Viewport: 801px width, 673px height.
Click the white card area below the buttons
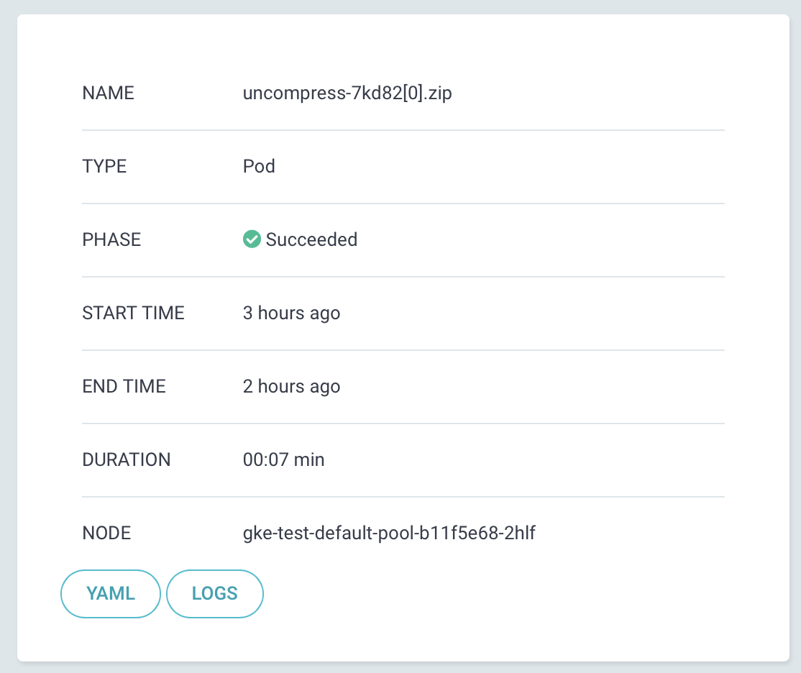(x=400, y=636)
